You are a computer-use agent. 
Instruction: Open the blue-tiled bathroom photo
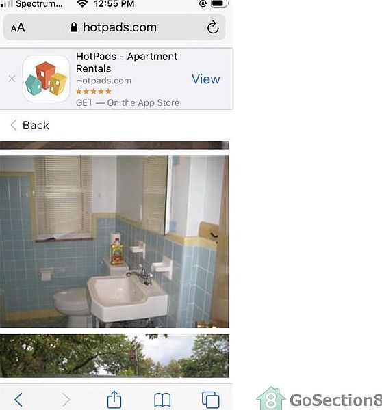(114, 242)
